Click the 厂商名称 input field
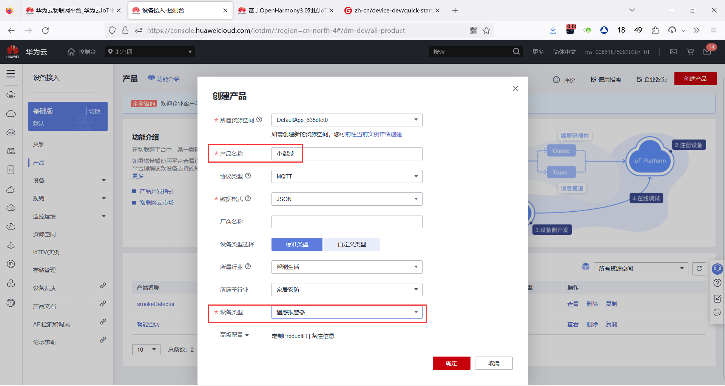Screen dimensions: 725x386 (346, 221)
